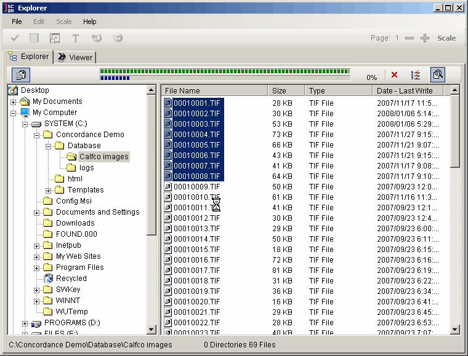
Task: Sort by the File Name column header
Action: coord(214,90)
